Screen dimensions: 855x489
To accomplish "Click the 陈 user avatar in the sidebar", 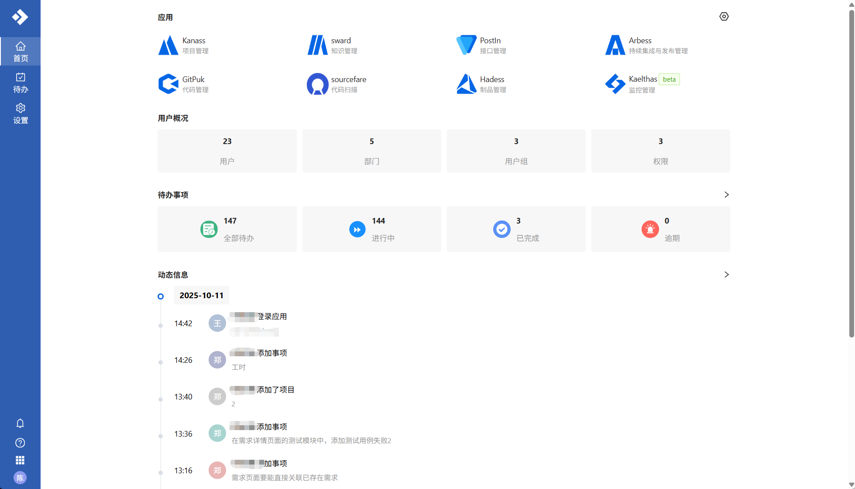I will pyautogui.click(x=20, y=478).
